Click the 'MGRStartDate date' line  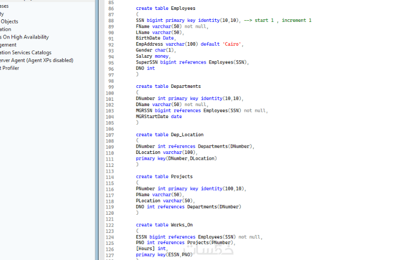click(159, 116)
